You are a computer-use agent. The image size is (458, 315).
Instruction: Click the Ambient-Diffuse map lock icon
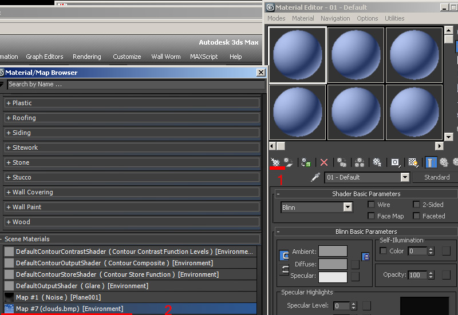click(x=366, y=257)
